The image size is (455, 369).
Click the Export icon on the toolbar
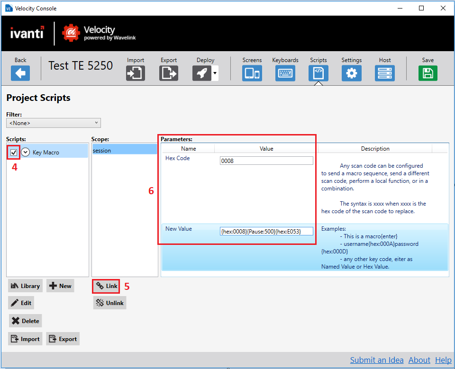click(168, 72)
